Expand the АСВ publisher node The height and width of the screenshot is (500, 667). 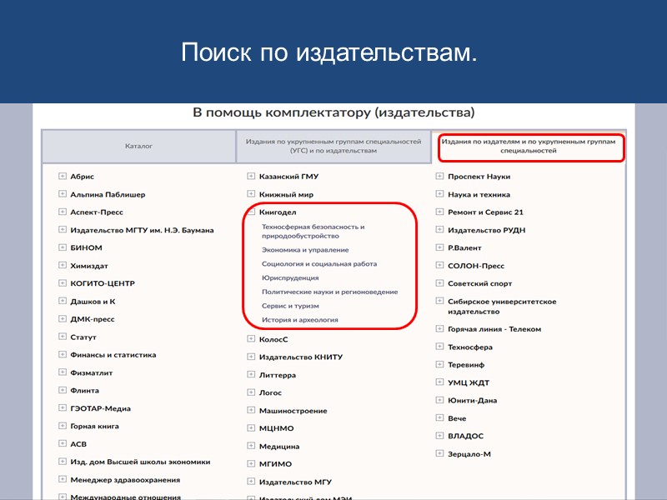click(x=63, y=443)
